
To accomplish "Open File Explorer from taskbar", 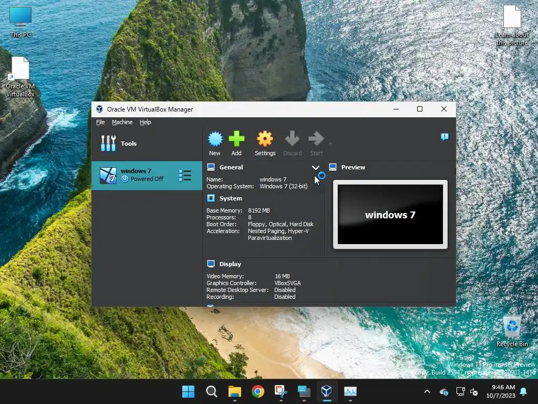I will point(235,391).
